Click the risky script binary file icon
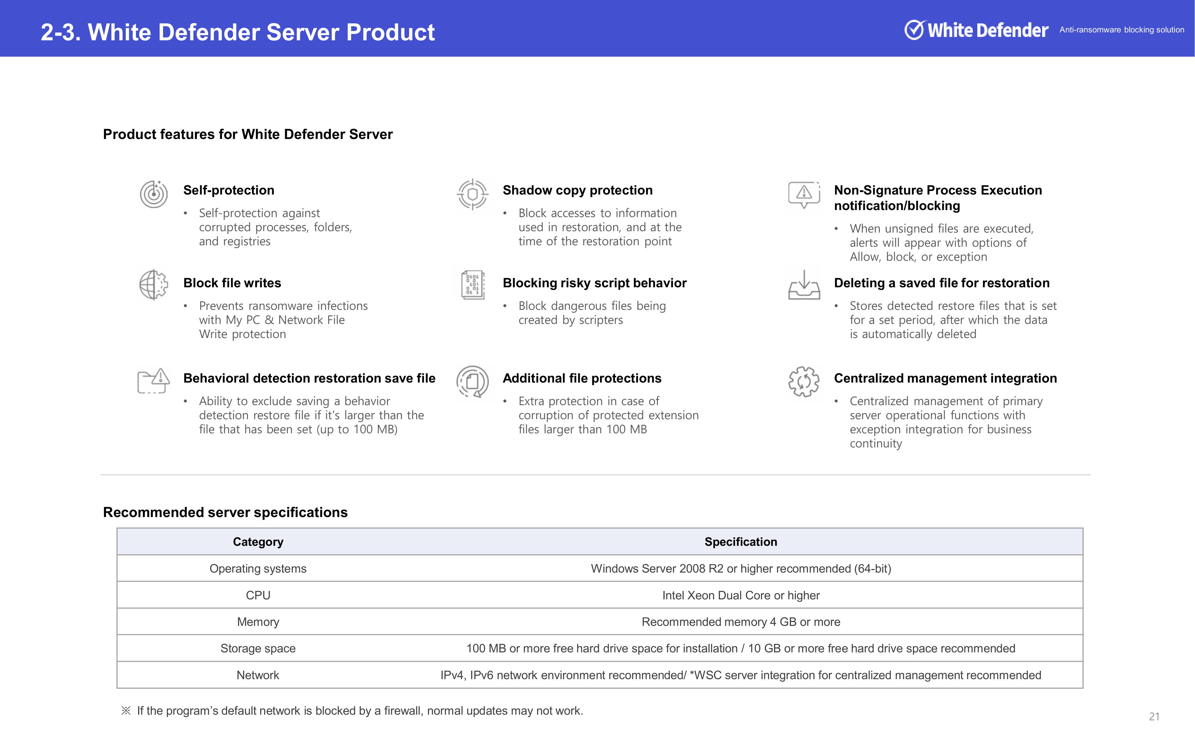The image size is (1195, 733). click(x=472, y=284)
